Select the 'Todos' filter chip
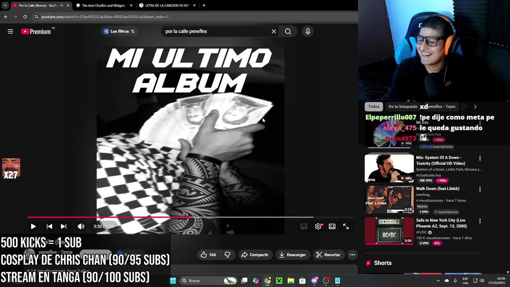Screen dimensions: 510x287 (374, 106)
